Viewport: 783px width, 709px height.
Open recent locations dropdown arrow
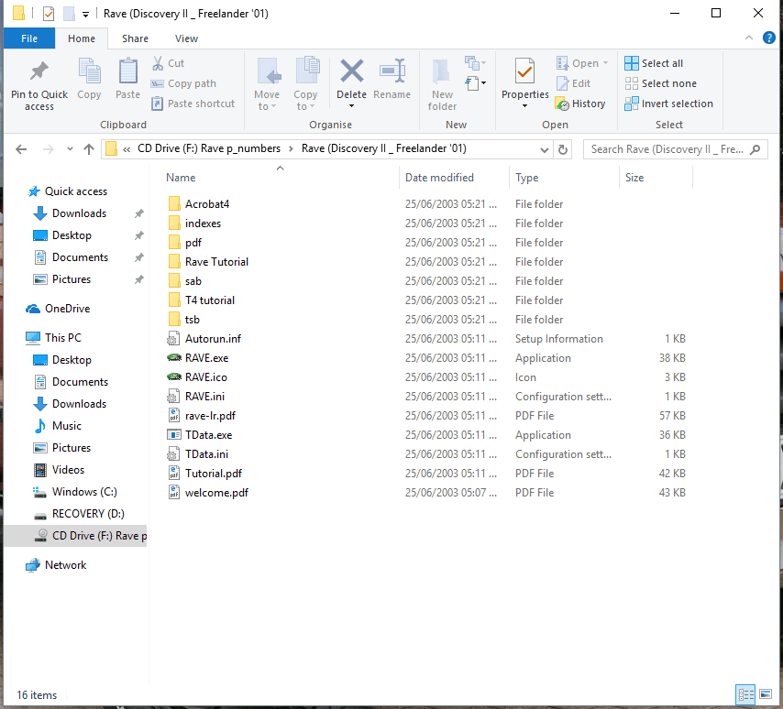[x=70, y=149]
